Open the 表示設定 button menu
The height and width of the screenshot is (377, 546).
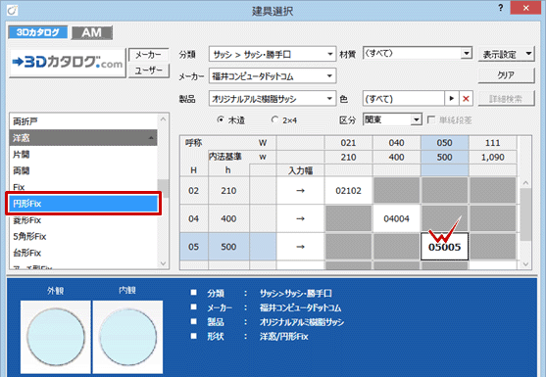click(x=506, y=54)
